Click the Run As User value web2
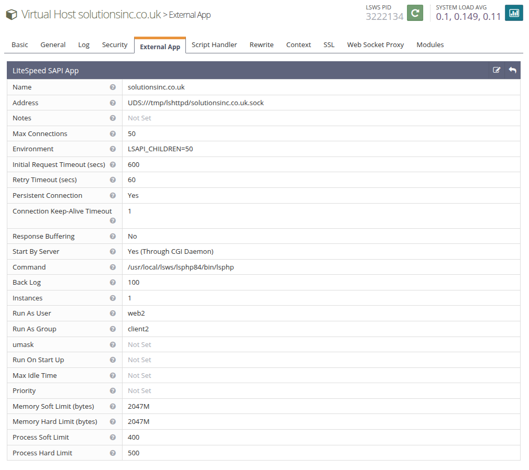Image resolution: width=529 pixels, height=470 pixels. pos(136,313)
